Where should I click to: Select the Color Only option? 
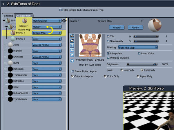coord(105,76)
